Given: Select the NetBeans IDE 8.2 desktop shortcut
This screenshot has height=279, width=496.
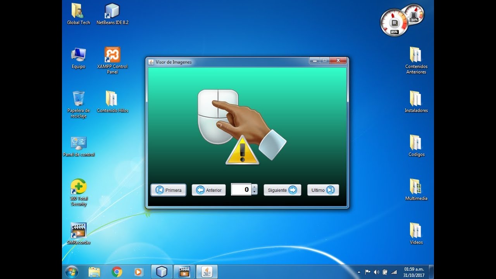Looking at the screenshot, I should click(x=112, y=14).
